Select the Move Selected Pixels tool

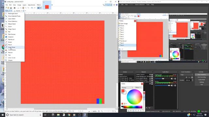coord(14,16)
